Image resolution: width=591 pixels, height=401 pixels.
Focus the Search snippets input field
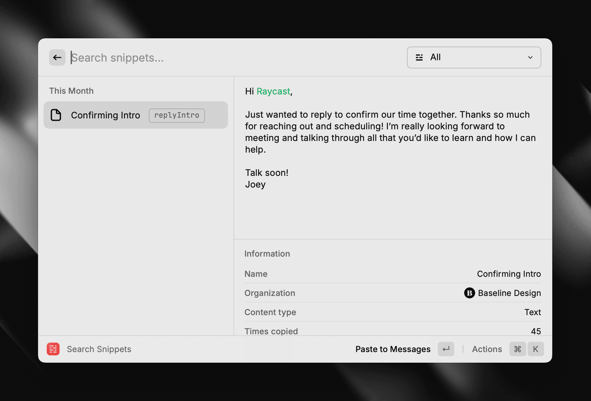coord(237,57)
